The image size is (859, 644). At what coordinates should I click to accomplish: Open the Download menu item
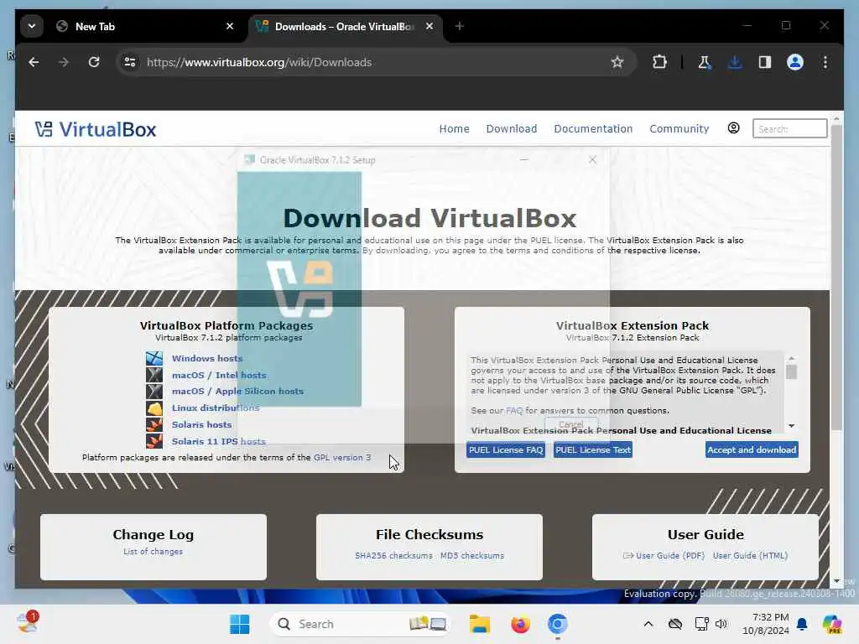pos(512,128)
